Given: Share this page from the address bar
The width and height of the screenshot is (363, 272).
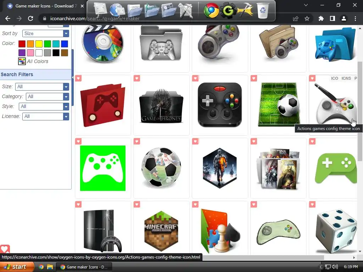Looking at the screenshot, I should click(x=296, y=18).
